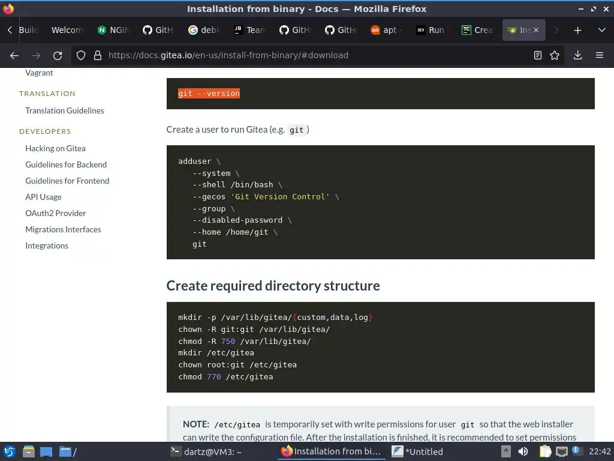This screenshot has height=461, width=614.
Task: Switch to dartz@VM3 terminal window
Action: (x=206, y=451)
